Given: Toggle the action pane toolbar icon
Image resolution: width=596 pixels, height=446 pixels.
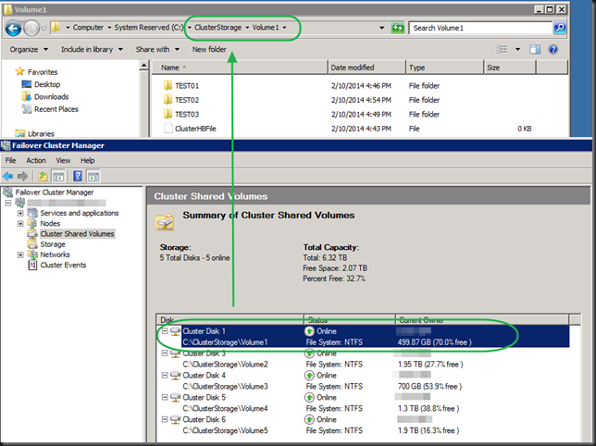Looking at the screenshot, I should (93, 177).
